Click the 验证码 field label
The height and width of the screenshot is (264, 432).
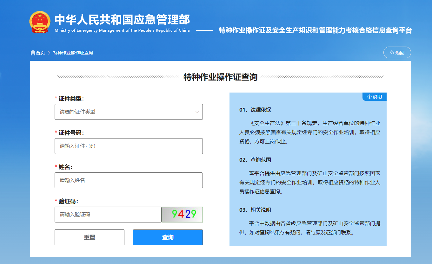coord(68,201)
